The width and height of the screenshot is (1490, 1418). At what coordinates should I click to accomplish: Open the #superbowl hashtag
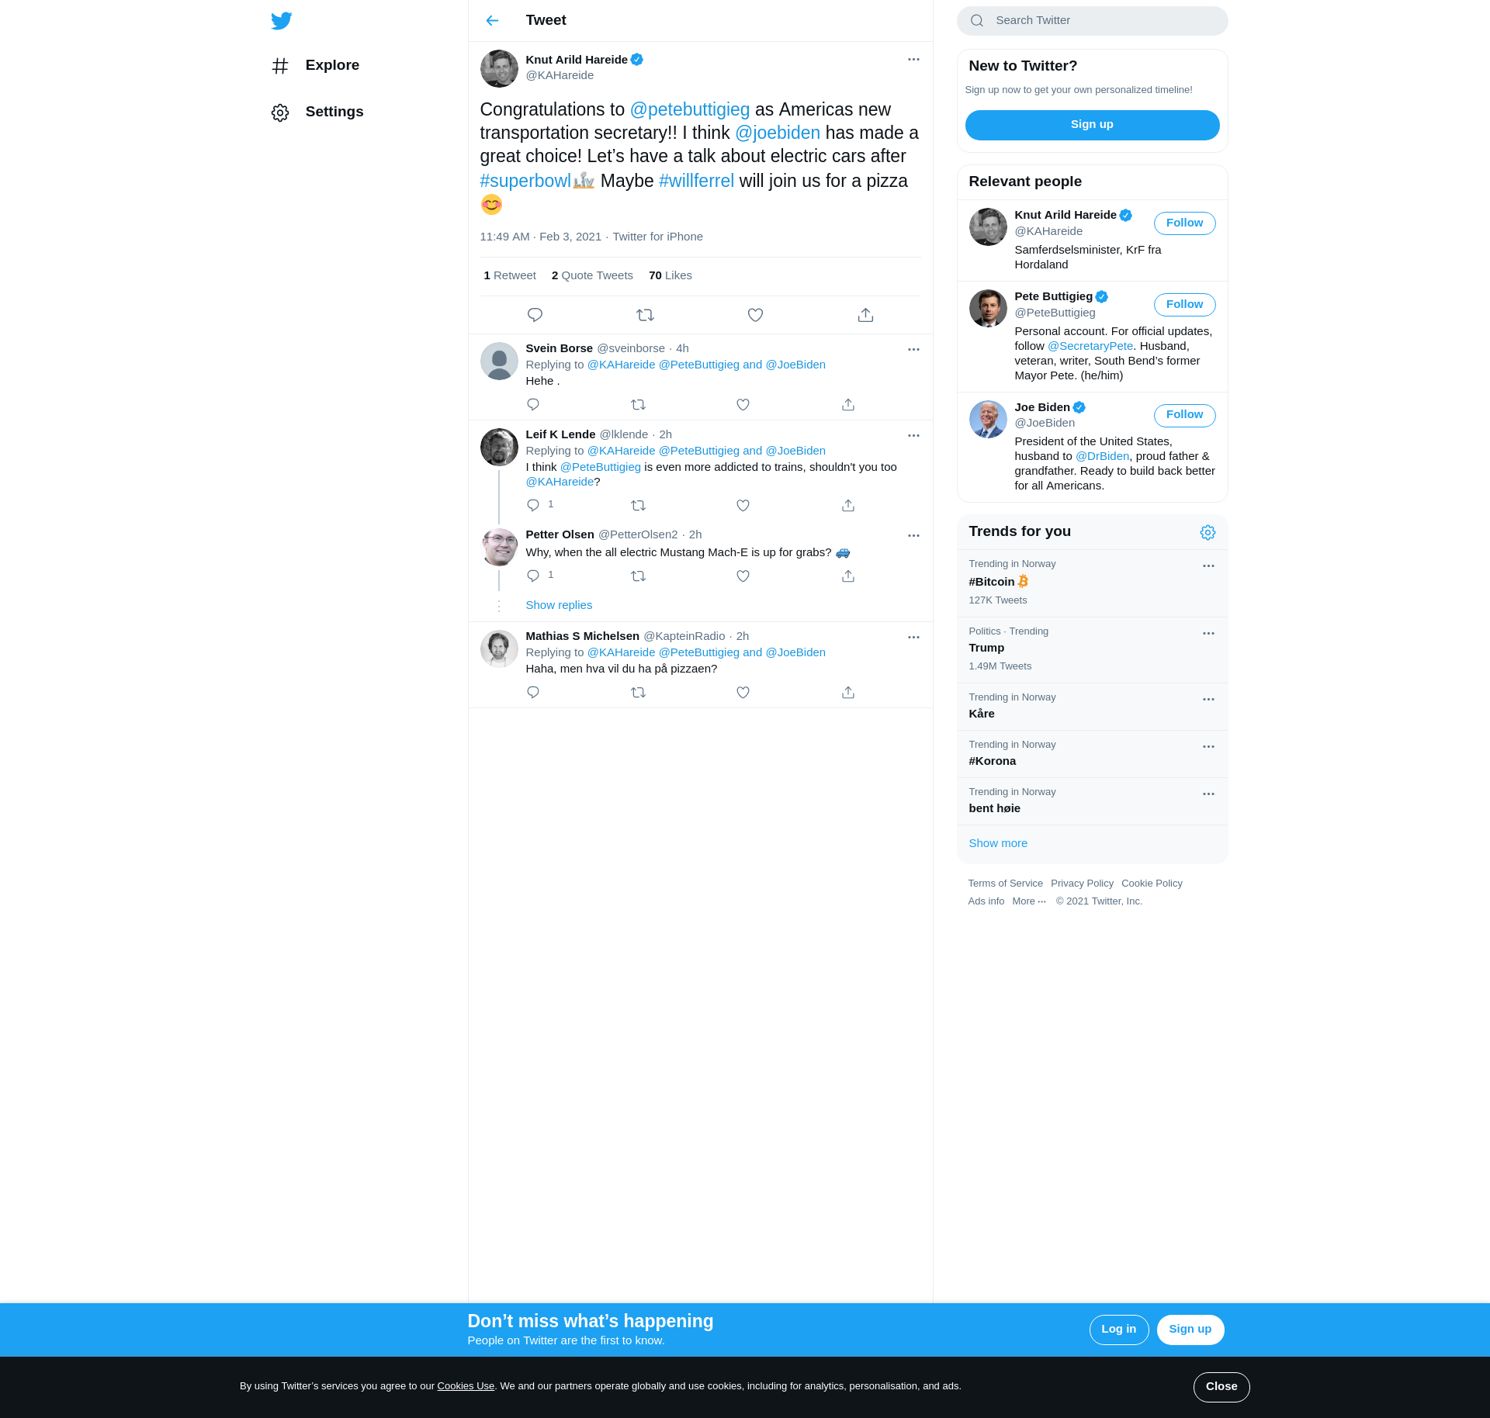pos(525,181)
